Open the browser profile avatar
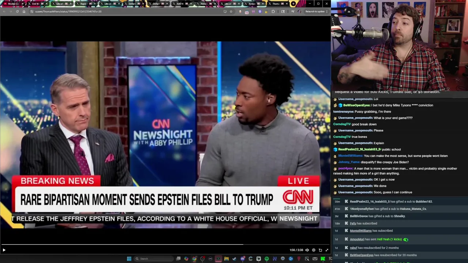The image size is (468, 263). pos(299,11)
